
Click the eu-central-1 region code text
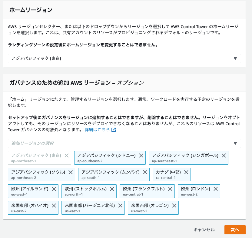[133, 194]
